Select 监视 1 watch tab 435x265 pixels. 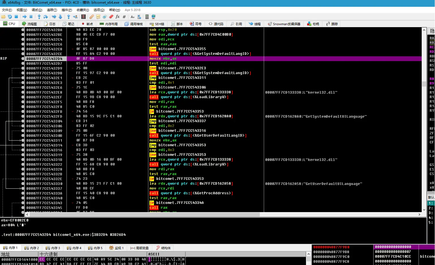point(117,248)
